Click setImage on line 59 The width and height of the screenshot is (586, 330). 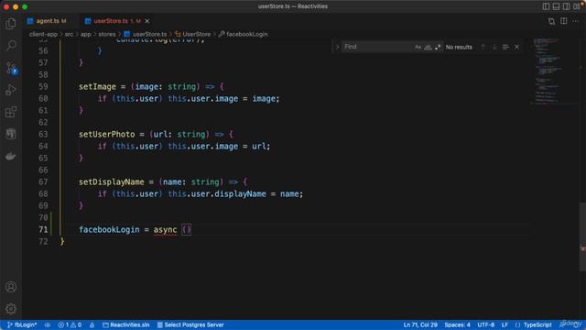click(98, 87)
